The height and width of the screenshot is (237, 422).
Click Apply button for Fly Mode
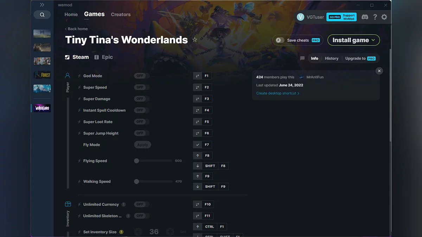[142, 145]
